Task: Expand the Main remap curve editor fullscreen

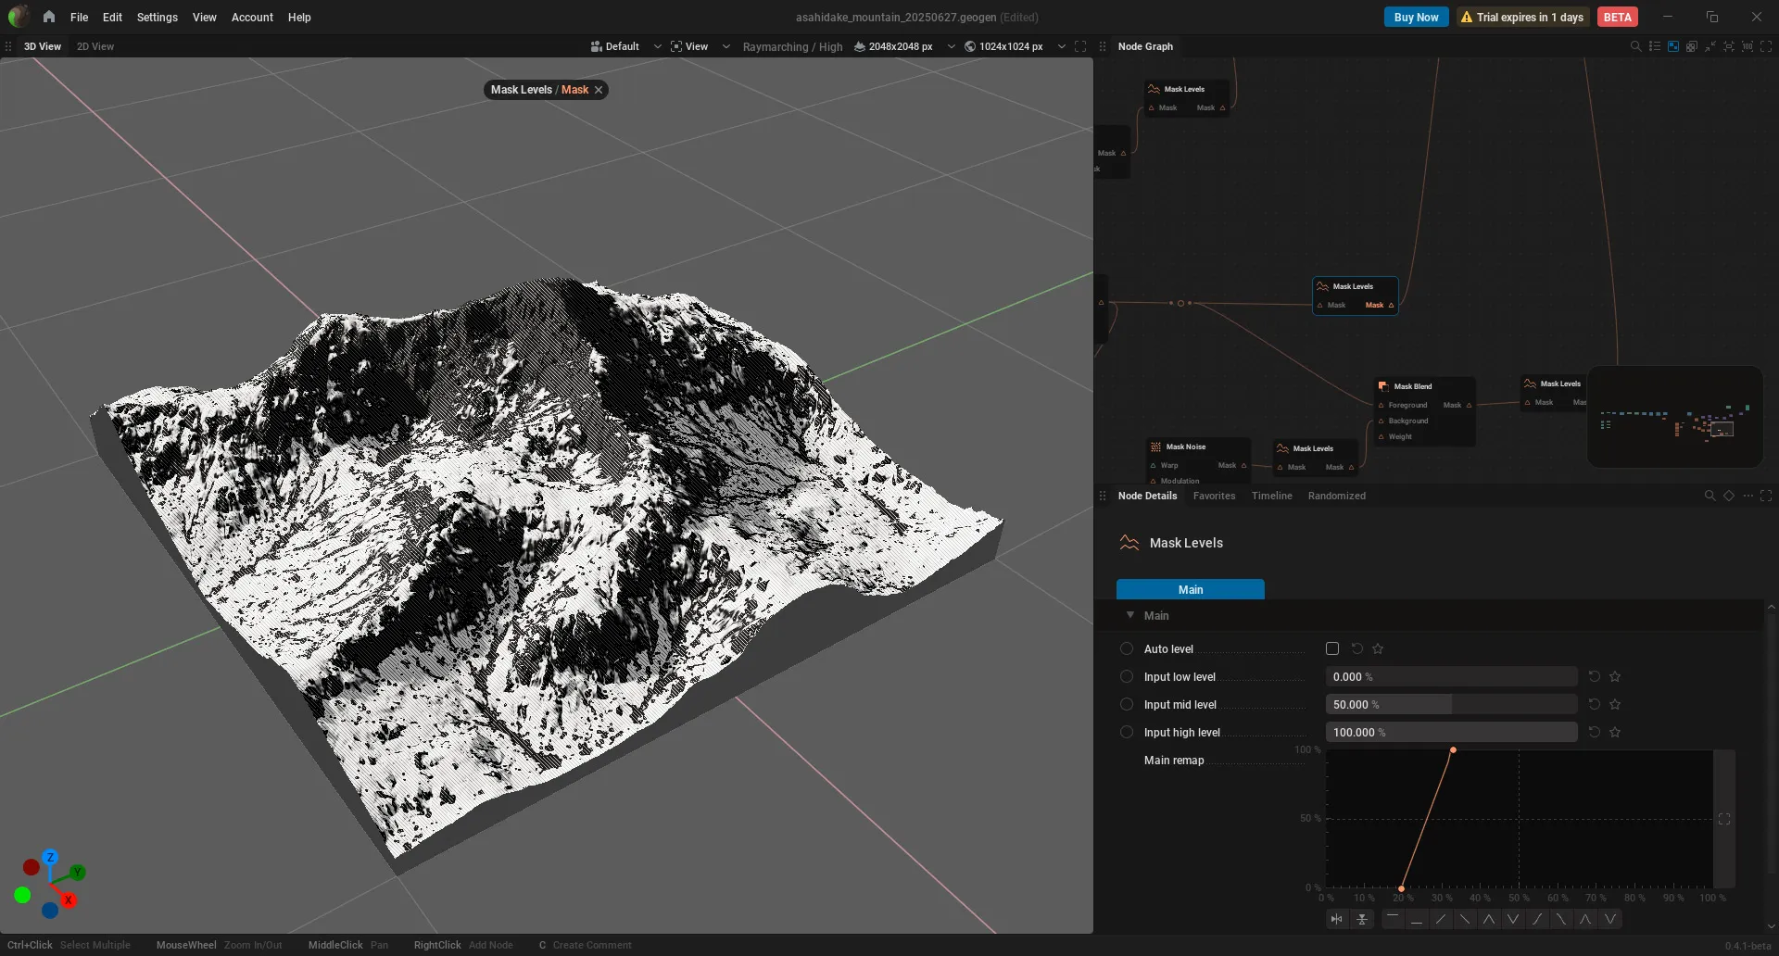Action: point(1724,819)
